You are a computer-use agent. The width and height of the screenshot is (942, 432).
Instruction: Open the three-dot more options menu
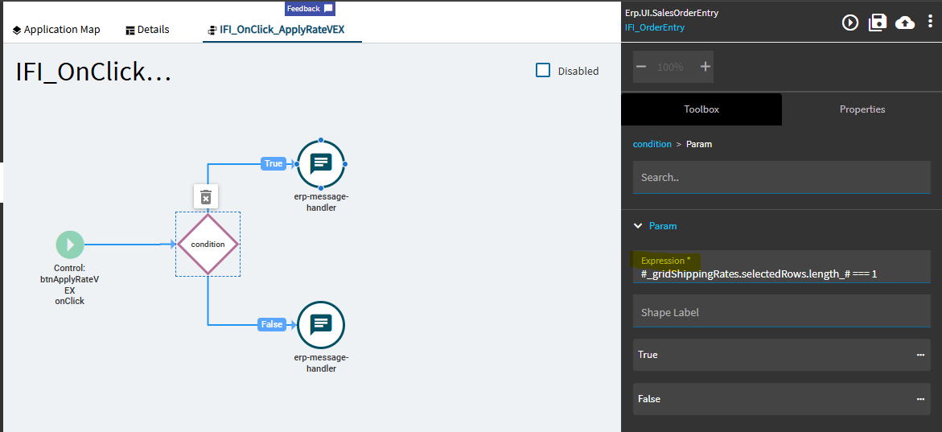(930, 23)
